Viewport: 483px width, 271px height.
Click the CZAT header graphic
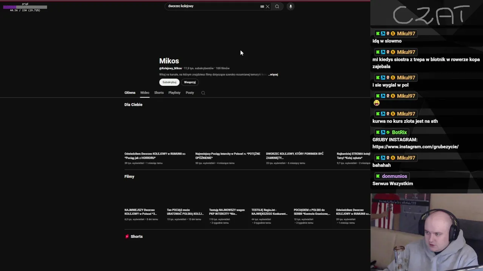[x=431, y=15]
